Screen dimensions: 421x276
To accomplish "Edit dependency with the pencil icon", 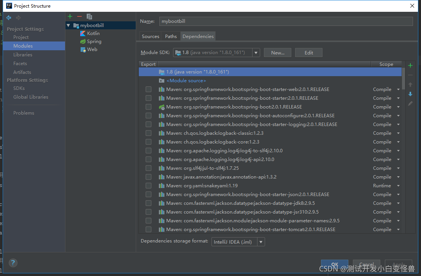I will coord(410,104).
